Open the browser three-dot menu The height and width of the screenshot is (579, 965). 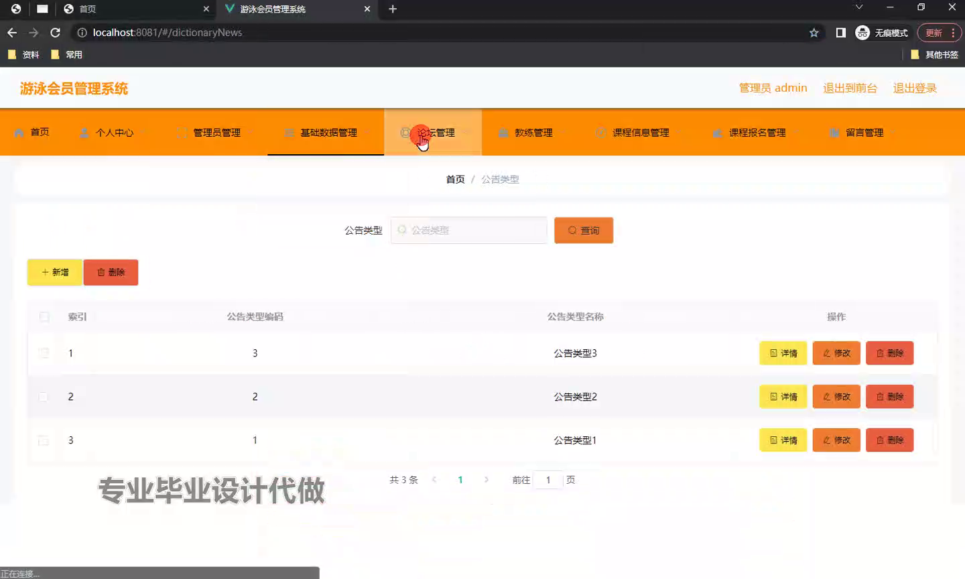point(953,33)
